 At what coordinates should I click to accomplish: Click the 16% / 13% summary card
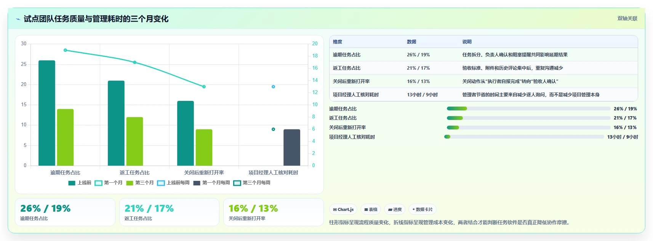(273, 212)
